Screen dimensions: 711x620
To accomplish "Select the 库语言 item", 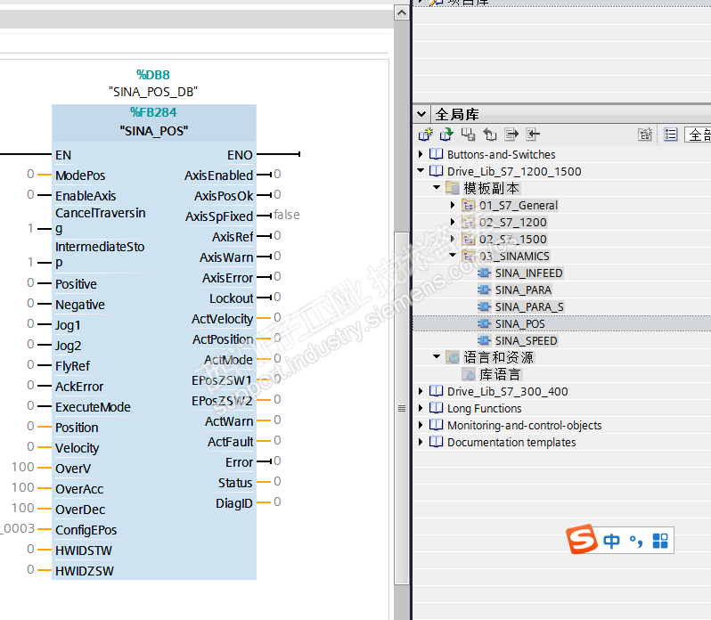I will 500,374.
